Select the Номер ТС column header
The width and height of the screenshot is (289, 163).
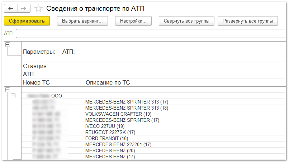coord(36,83)
